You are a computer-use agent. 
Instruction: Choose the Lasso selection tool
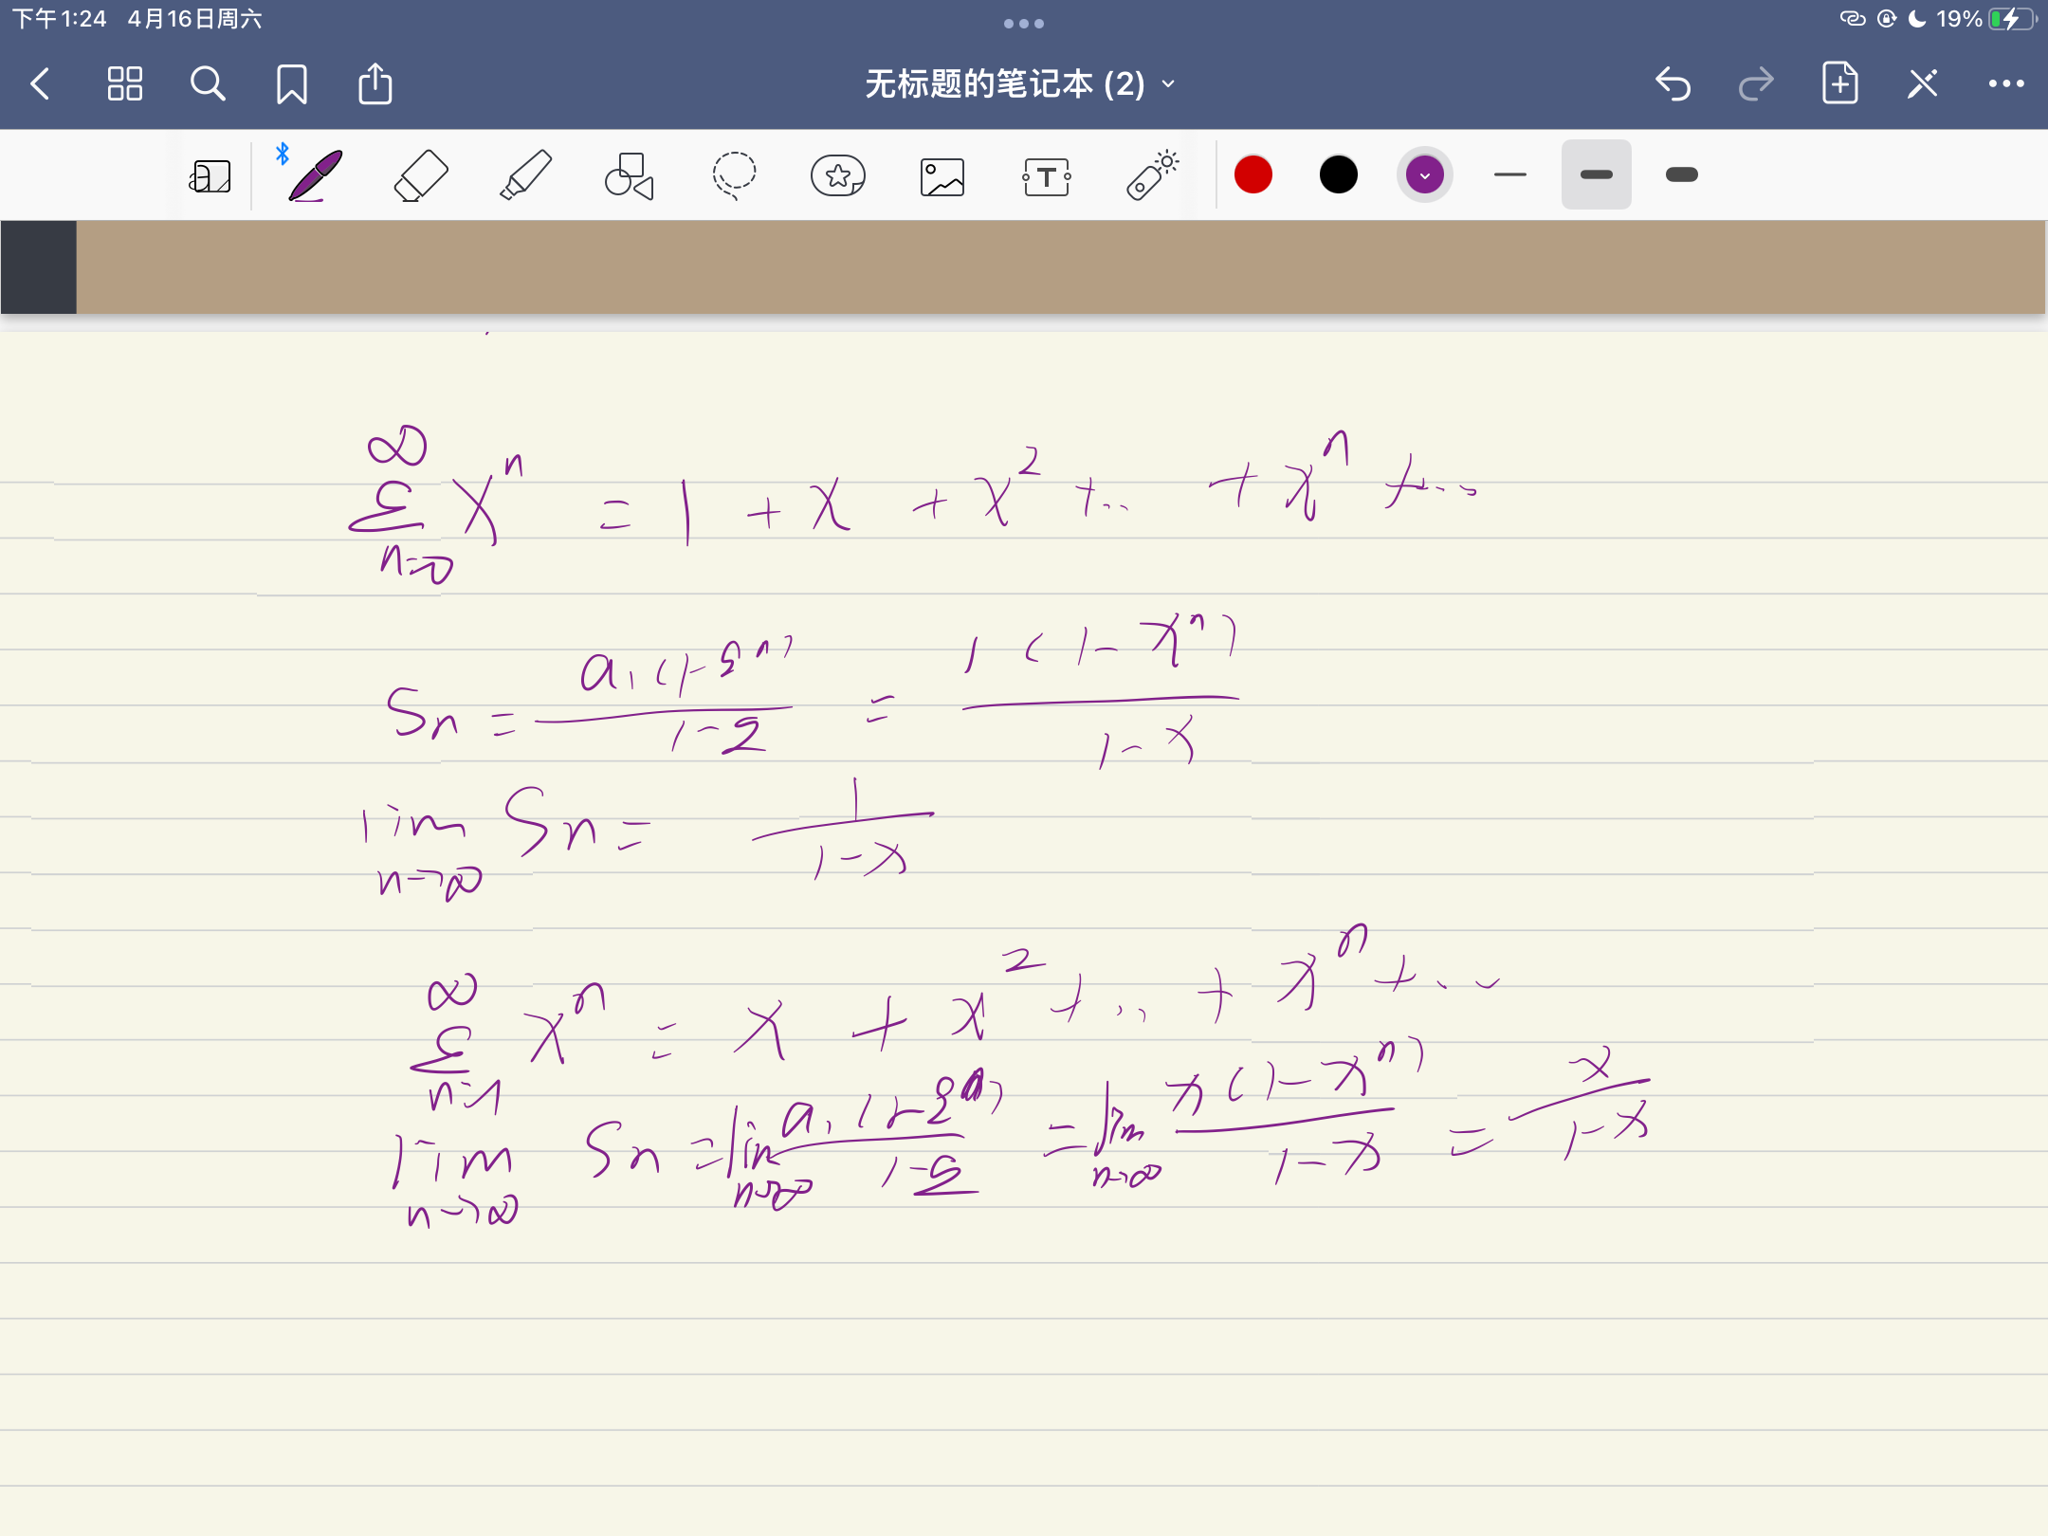point(734,175)
